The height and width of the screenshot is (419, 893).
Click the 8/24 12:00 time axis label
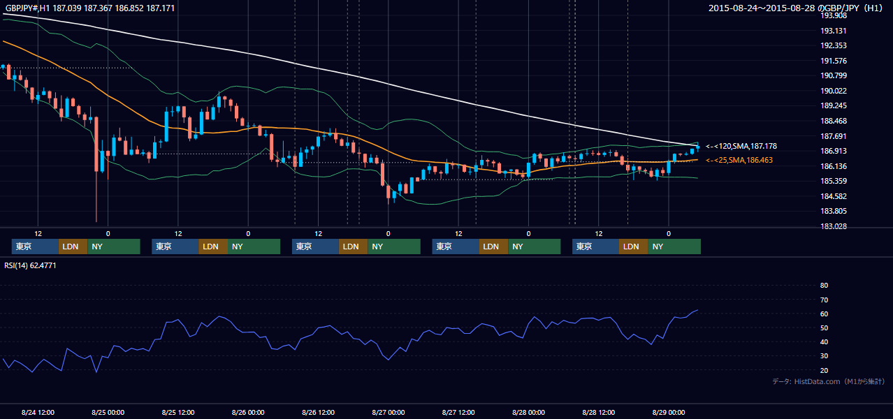[x=38, y=412]
